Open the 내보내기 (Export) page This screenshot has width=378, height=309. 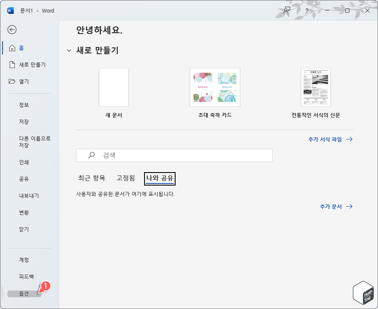[27, 196]
